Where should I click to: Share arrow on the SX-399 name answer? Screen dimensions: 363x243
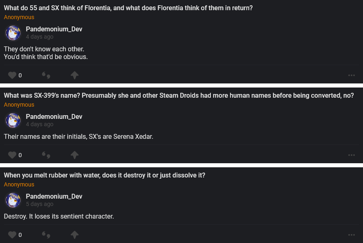pos(74,155)
